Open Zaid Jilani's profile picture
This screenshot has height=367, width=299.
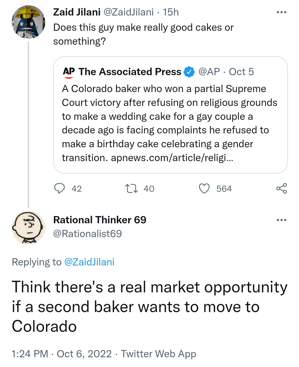28,22
